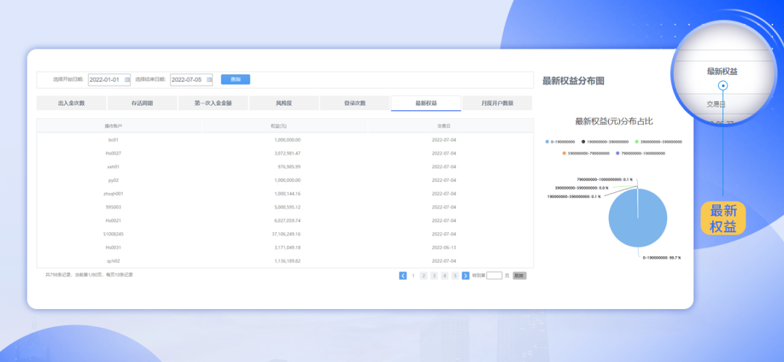The height and width of the screenshot is (362, 784).
Task: Focus the page number input box
Action: [494, 276]
